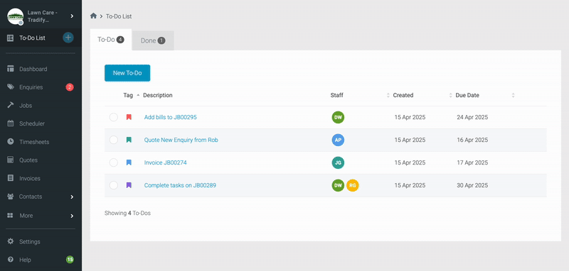Viewport: 569px width, 271px height.
Task: Open Help question mark item
Action: coord(25,260)
